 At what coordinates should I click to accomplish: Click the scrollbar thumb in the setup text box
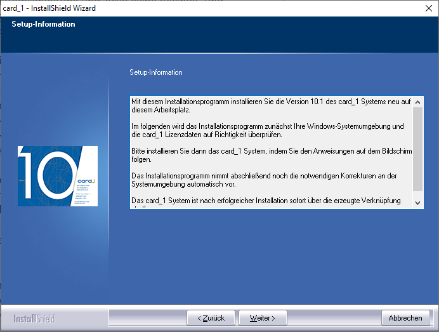[417, 149]
